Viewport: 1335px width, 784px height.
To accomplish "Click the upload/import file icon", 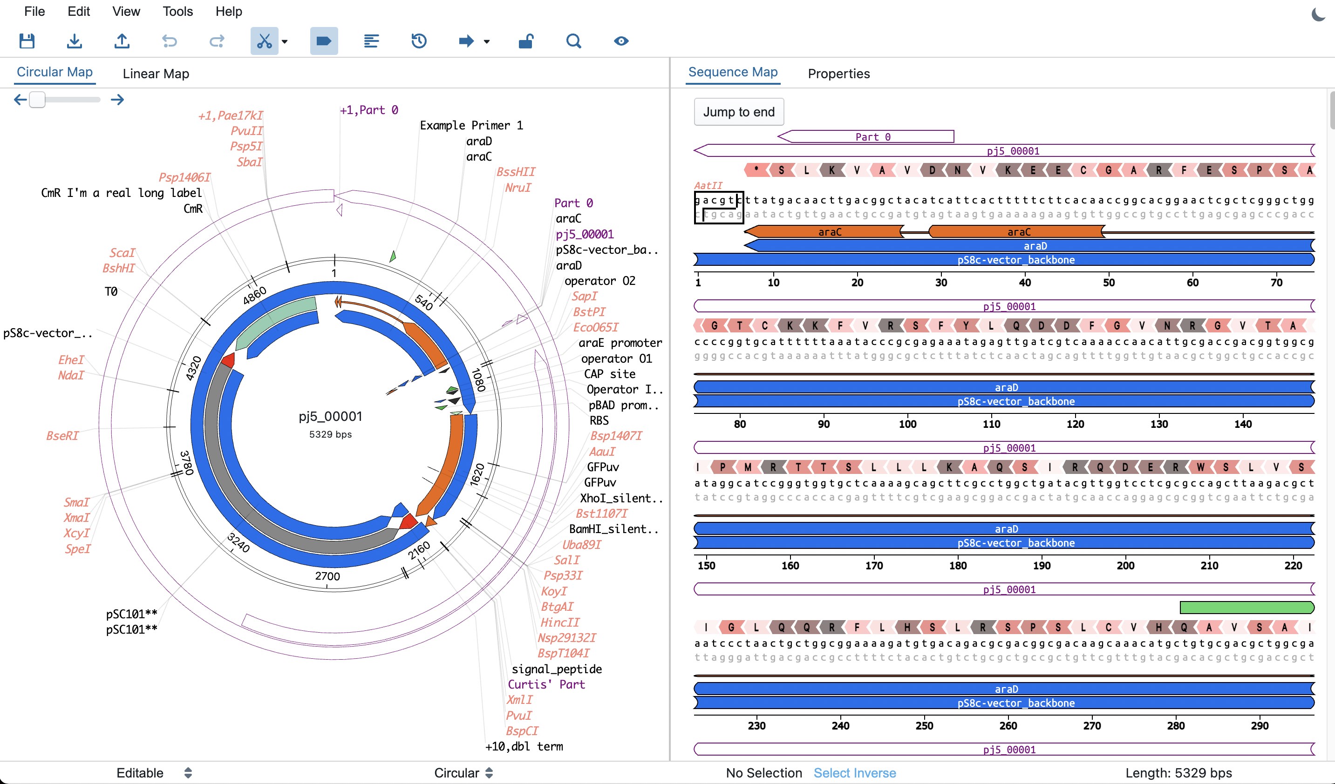I will point(122,41).
